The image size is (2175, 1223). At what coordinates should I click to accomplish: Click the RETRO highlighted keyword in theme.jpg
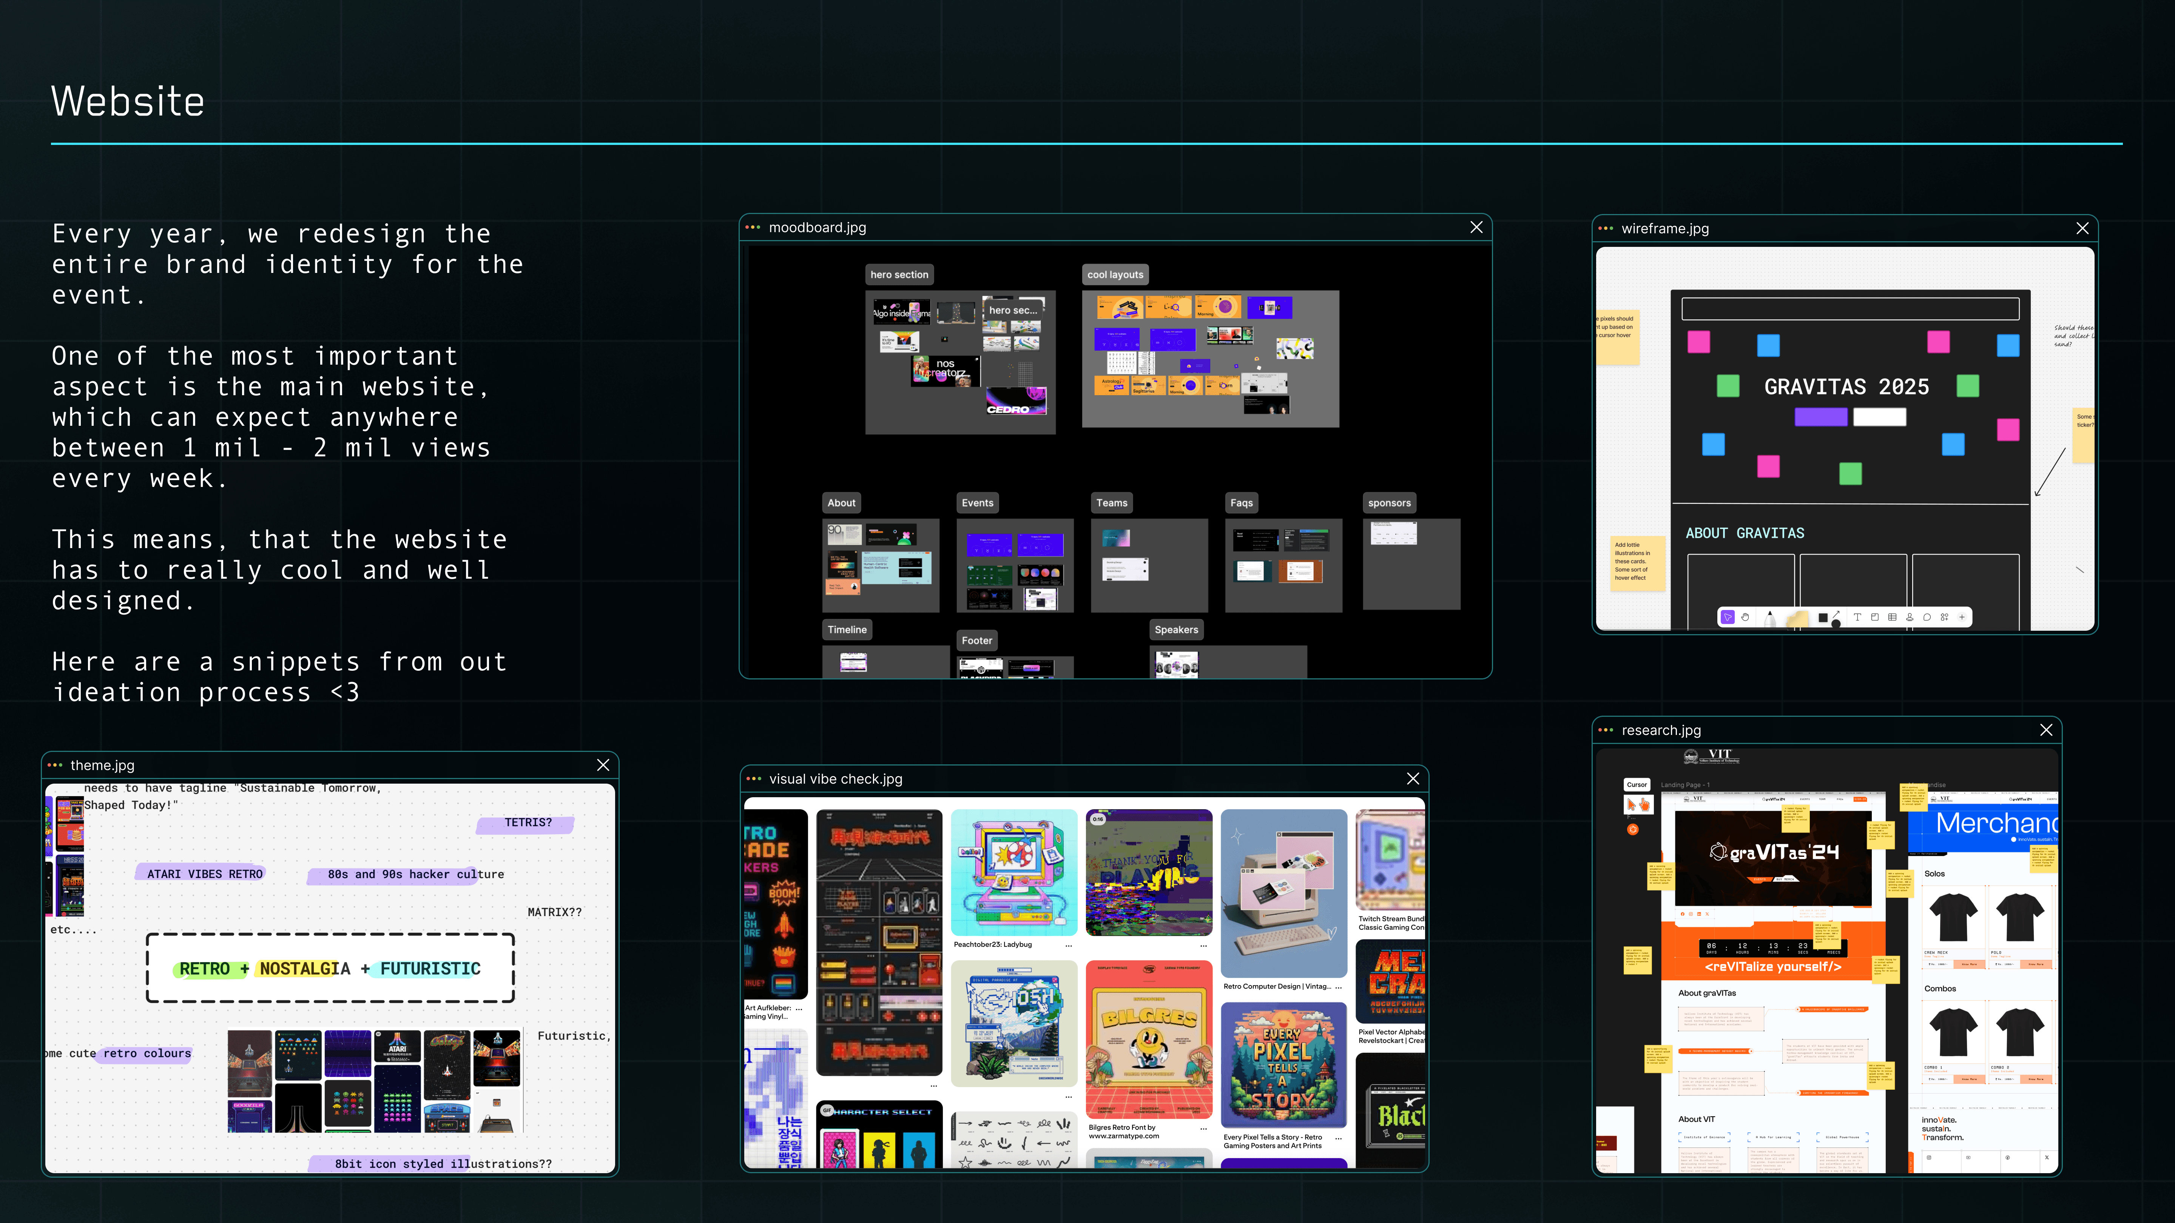coord(204,969)
